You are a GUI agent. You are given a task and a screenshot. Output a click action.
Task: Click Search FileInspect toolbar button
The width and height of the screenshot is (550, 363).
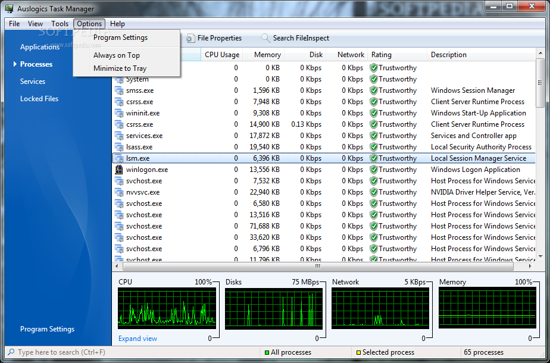click(x=295, y=38)
